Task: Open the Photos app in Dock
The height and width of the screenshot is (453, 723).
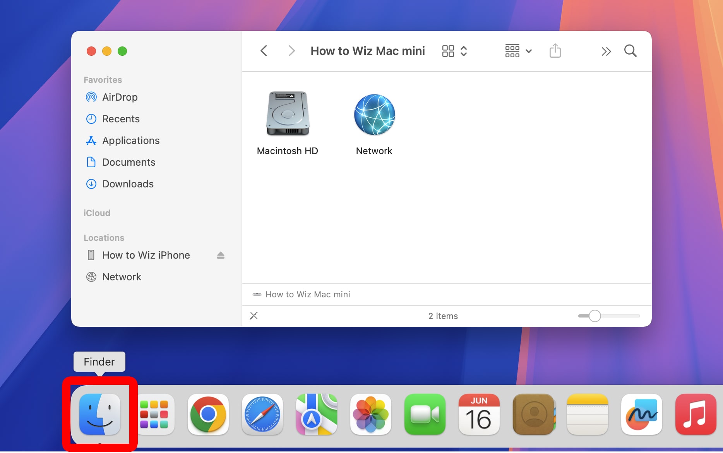Action: [x=370, y=414]
